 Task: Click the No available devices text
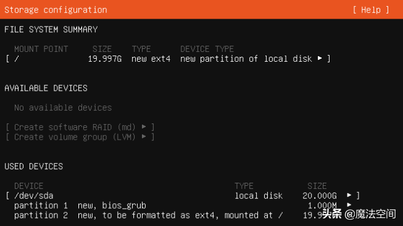tap(63, 107)
